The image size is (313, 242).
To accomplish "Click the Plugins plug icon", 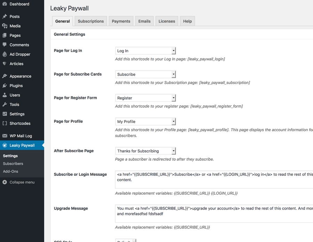I will [x=5, y=85].
